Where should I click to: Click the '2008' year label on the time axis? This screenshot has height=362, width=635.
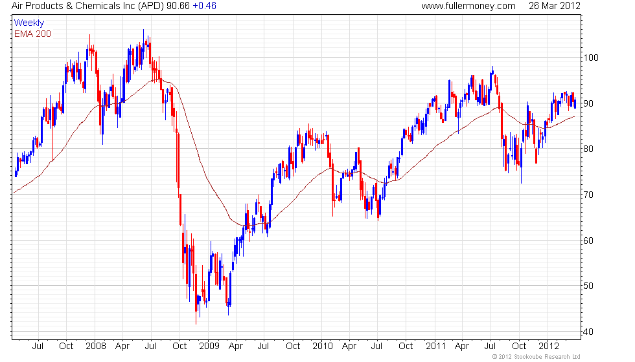coord(96,346)
